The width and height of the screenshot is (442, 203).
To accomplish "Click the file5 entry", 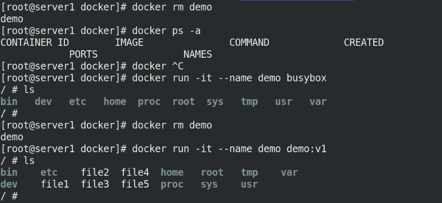I will [135, 184].
